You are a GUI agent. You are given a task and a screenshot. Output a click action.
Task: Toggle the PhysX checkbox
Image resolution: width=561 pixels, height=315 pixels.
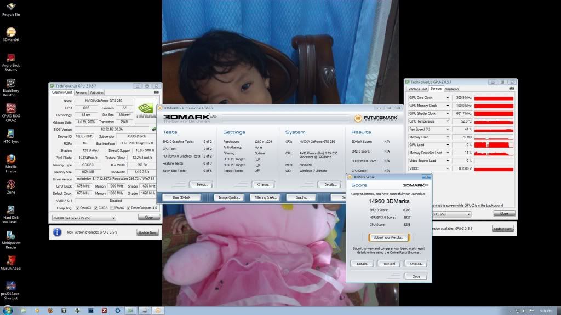[112, 208]
